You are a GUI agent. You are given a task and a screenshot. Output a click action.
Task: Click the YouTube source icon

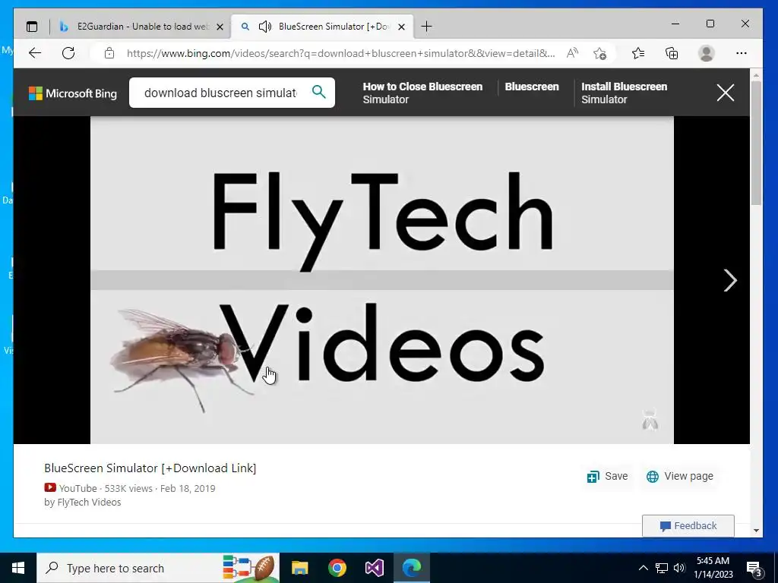tap(50, 488)
